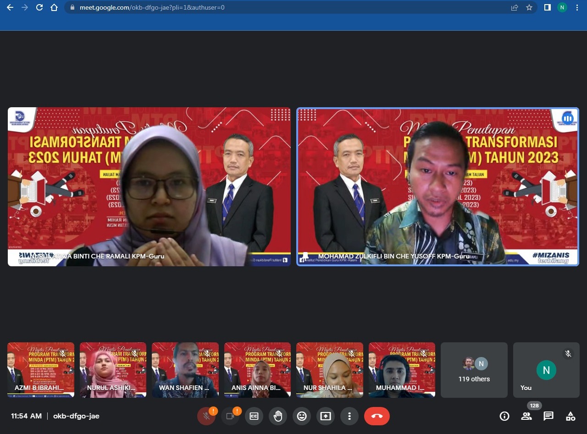This screenshot has width=587, height=434.
Task: Toggle closed captions
Action: pos(254,416)
